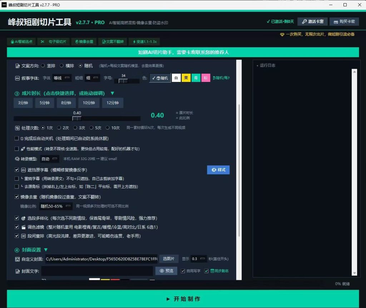Select 竖排 text direction
Viewport: 366px width, 308px height.
click(x=43, y=66)
